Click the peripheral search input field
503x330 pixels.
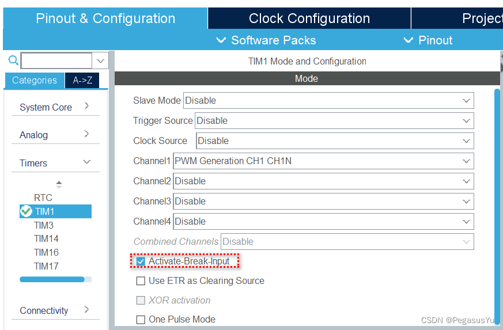coord(56,60)
